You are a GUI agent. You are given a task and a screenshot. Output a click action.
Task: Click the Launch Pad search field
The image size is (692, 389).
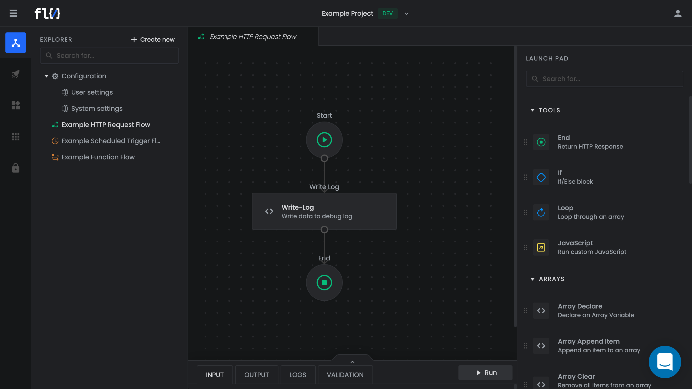click(604, 79)
